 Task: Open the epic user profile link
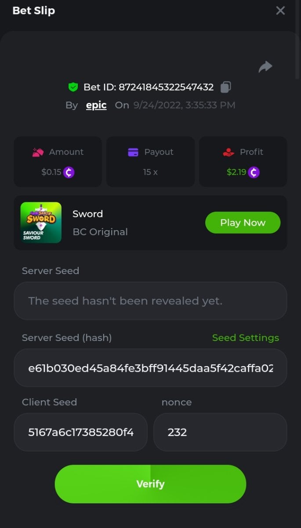click(96, 105)
